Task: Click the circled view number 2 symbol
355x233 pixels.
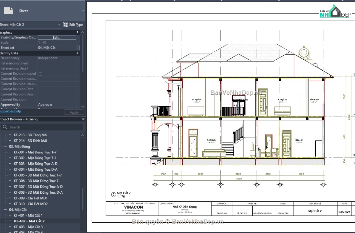Action: [x=113, y=195]
